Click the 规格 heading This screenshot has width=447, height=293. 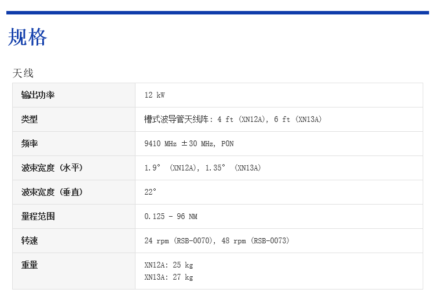(27, 38)
